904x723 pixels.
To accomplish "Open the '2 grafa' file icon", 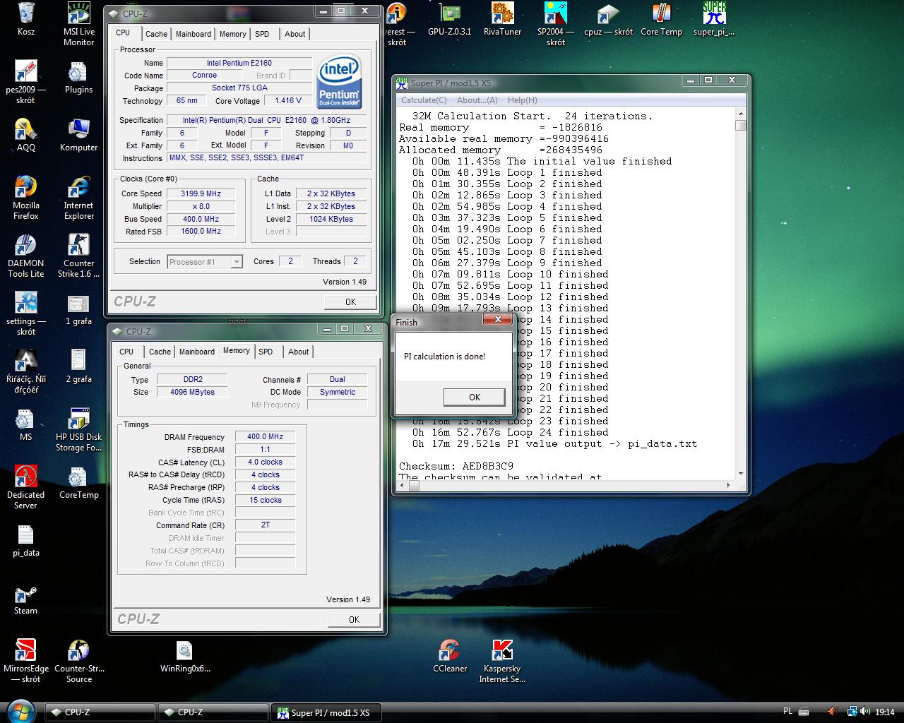I will point(79,366).
